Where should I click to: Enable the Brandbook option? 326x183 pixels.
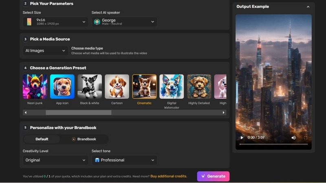pos(84,139)
